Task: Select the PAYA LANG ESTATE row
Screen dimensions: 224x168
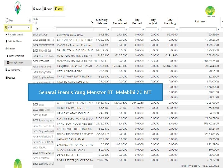Action: point(128,155)
